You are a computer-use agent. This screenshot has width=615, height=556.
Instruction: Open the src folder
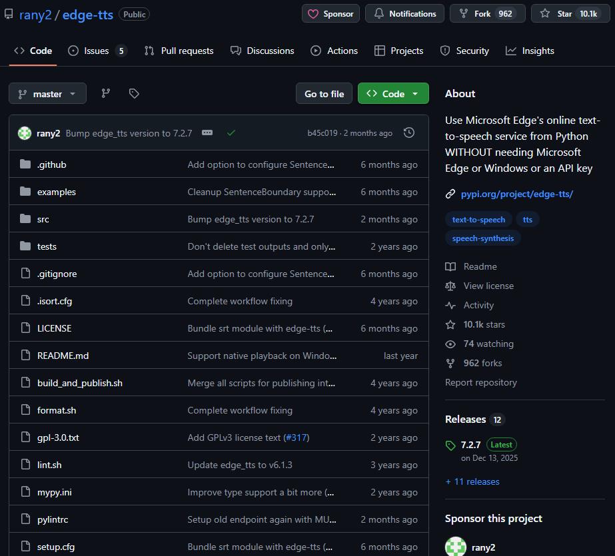click(43, 219)
